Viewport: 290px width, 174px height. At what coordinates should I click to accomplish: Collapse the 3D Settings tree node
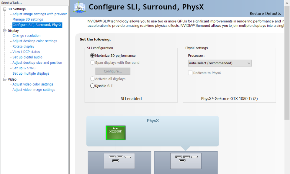coord(5,9)
